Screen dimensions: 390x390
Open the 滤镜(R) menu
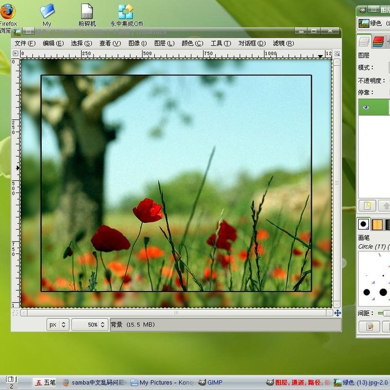pos(283,43)
